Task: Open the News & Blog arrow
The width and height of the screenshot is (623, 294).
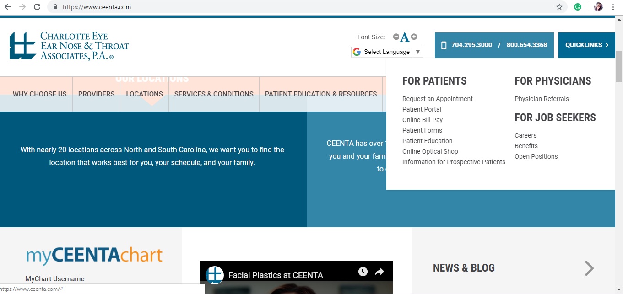Action: tap(590, 268)
